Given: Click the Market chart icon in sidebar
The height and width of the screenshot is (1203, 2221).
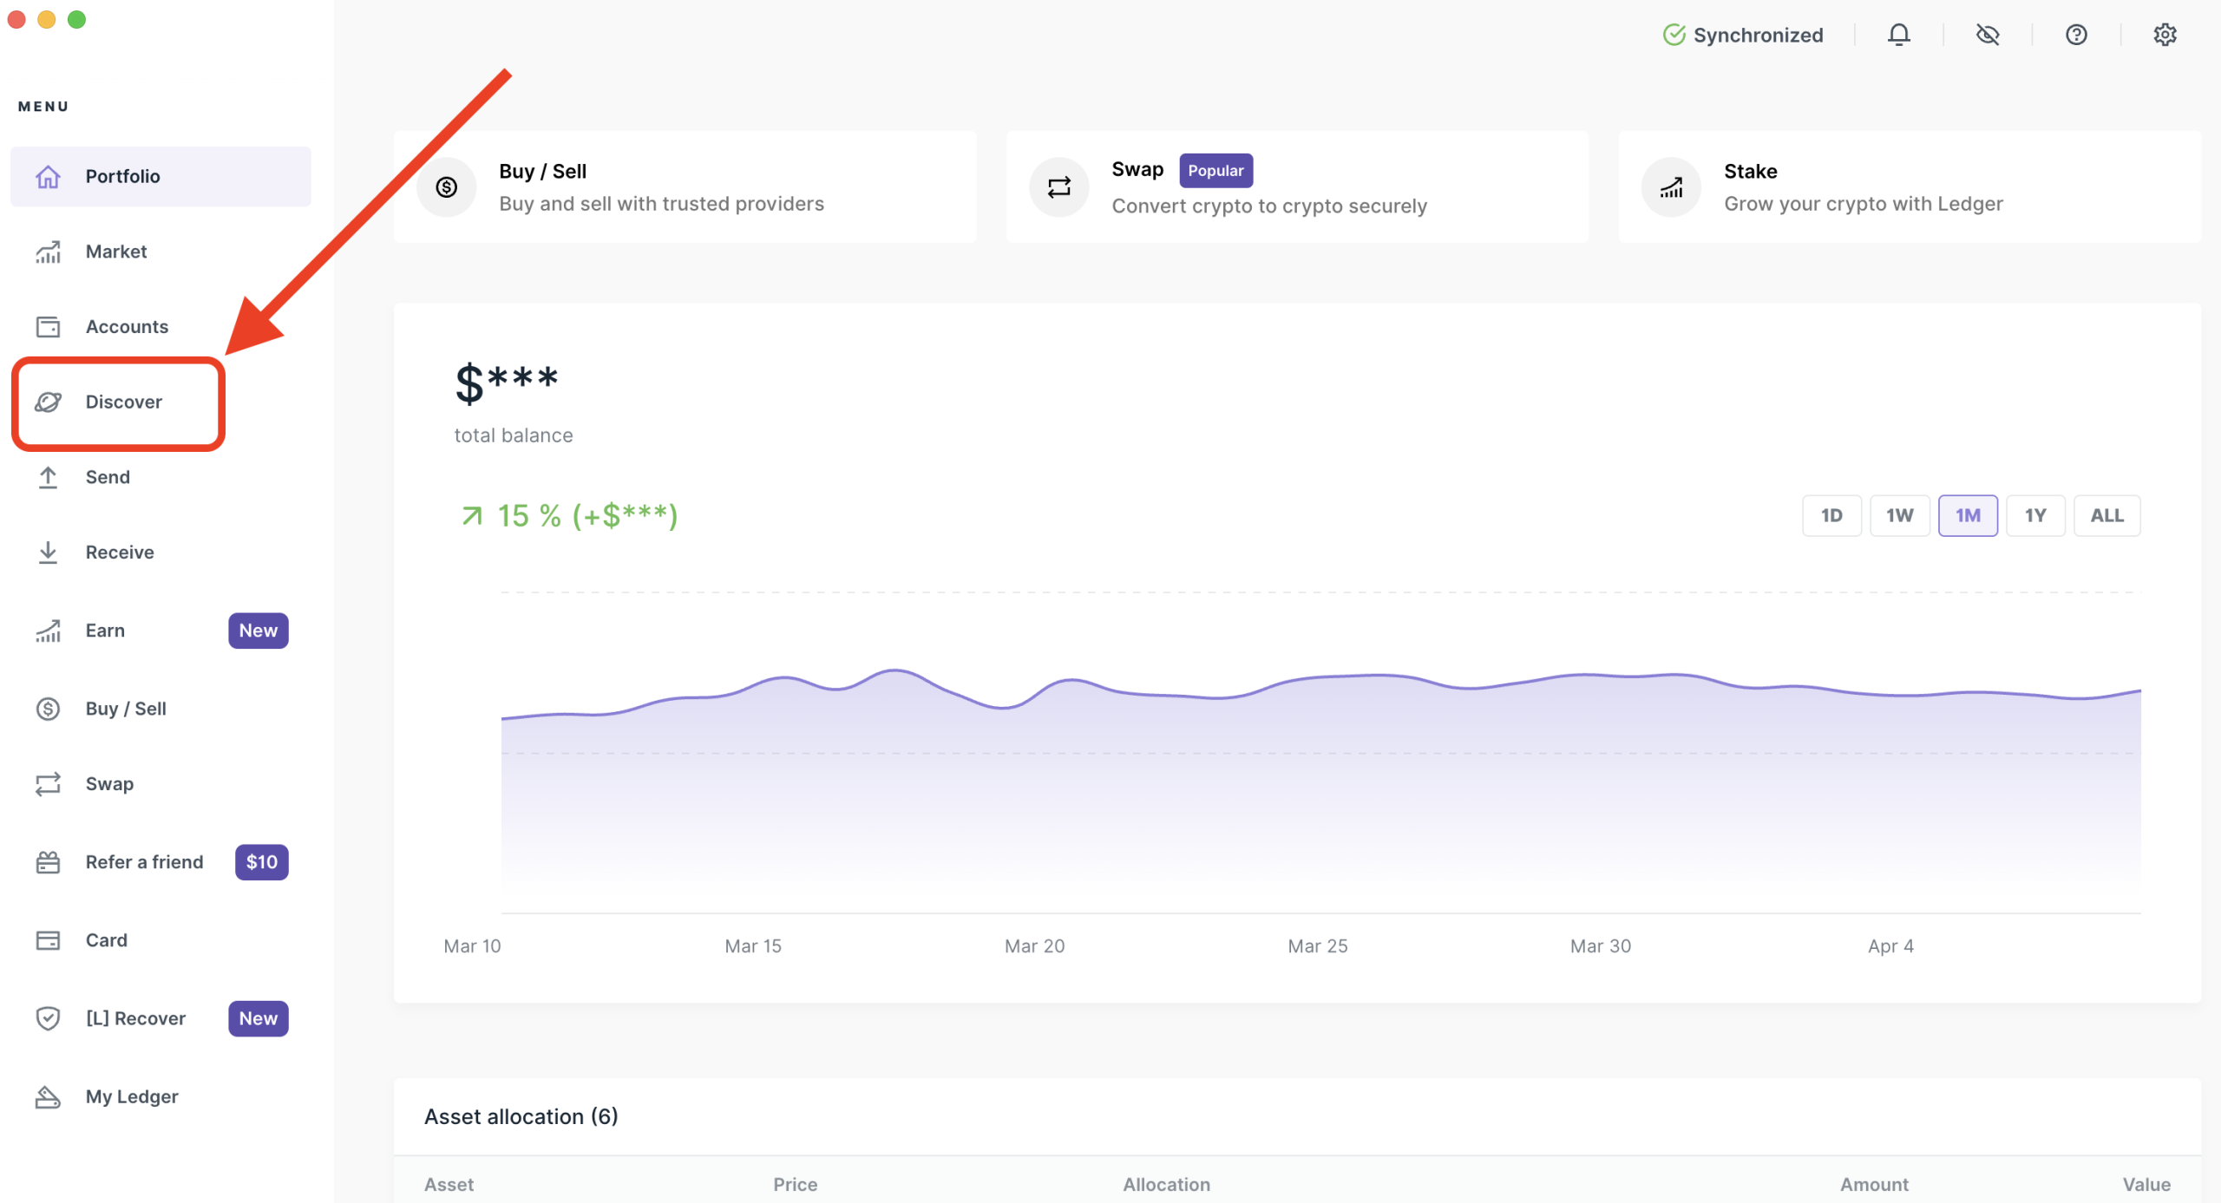Looking at the screenshot, I should pos(49,252).
